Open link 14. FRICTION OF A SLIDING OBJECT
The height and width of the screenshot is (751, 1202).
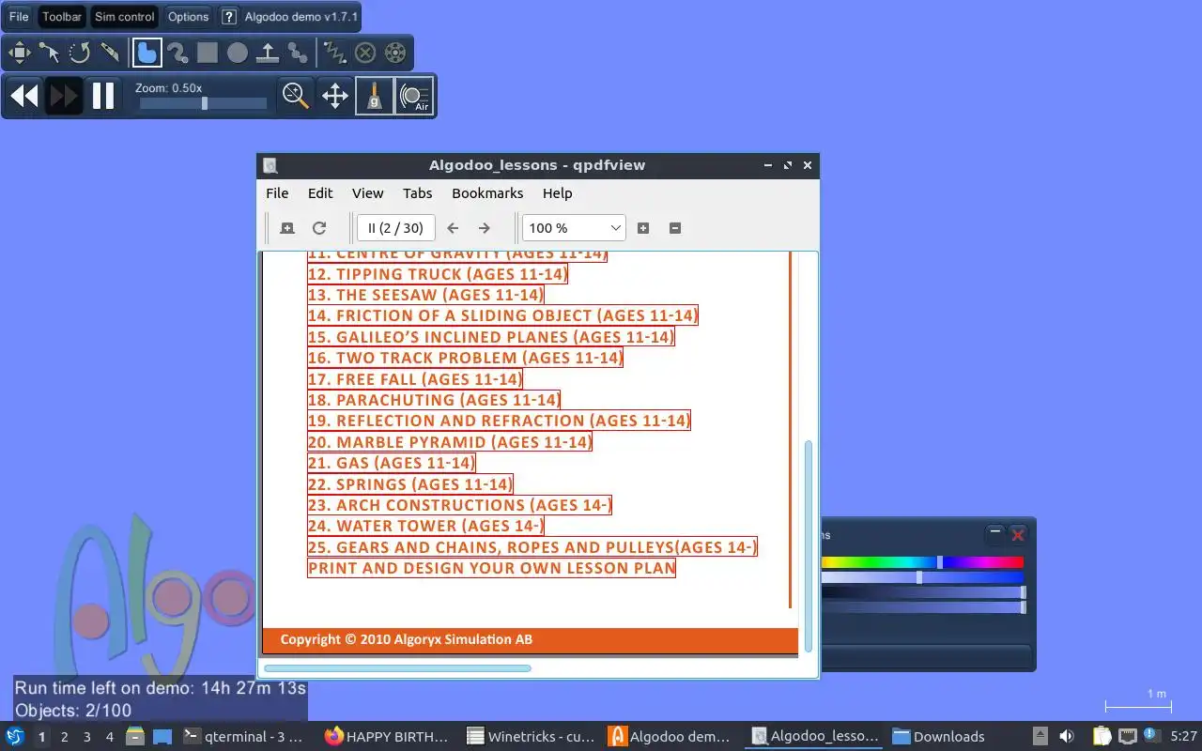click(x=502, y=315)
